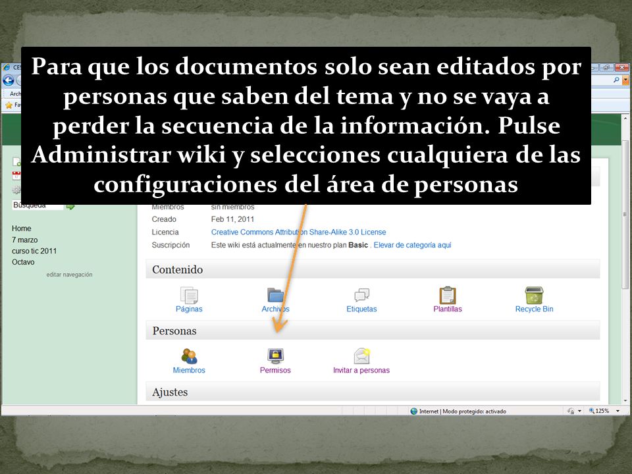Click the 'Suscripción' label
This screenshot has width=632, height=474.
(171, 245)
